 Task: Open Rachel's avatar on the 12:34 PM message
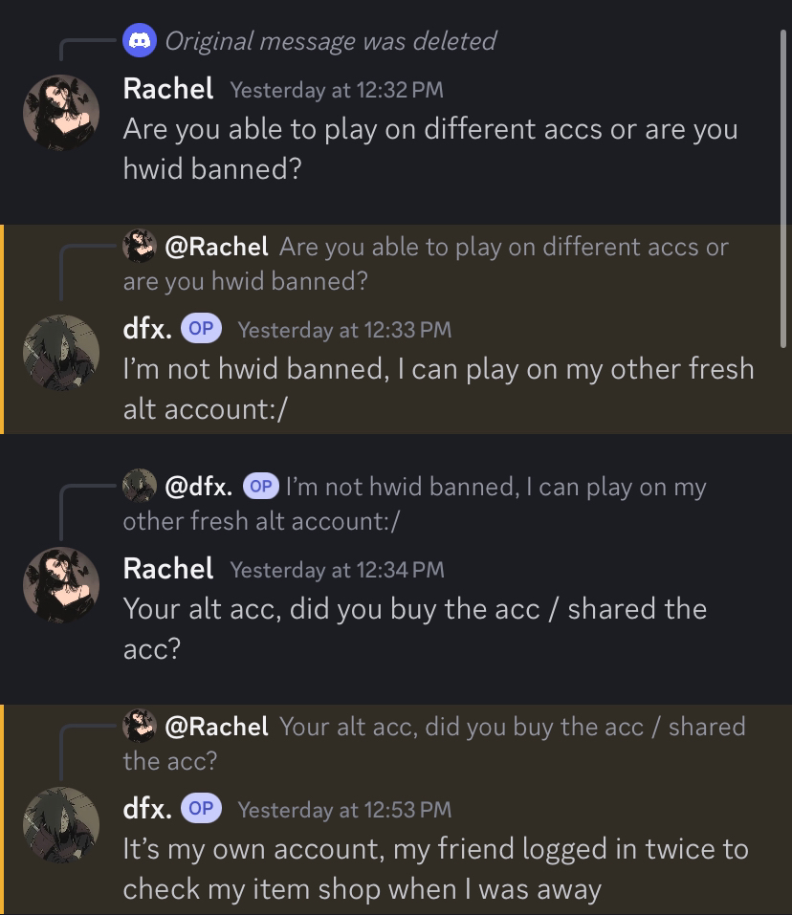click(61, 585)
